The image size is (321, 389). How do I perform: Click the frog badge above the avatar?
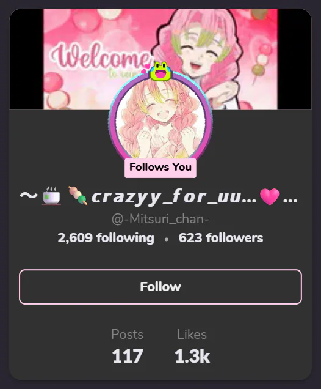tap(161, 72)
